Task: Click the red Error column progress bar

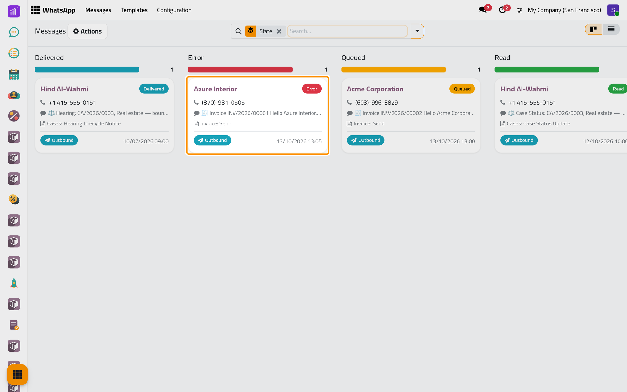Action: click(240, 70)
